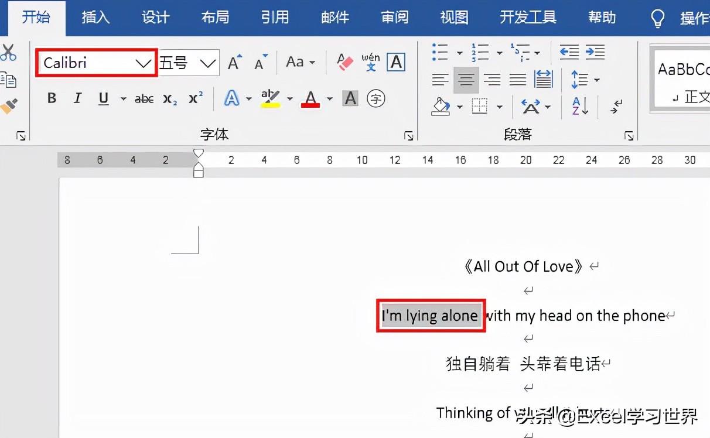The image size is (710, 438).
Task: Click the Cut scissors icon
Action: [x=8, y=52]
